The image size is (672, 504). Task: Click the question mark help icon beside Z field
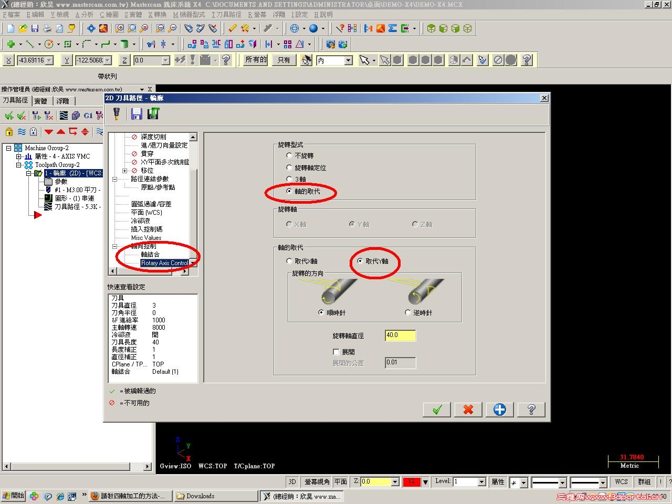coord(226,60)
